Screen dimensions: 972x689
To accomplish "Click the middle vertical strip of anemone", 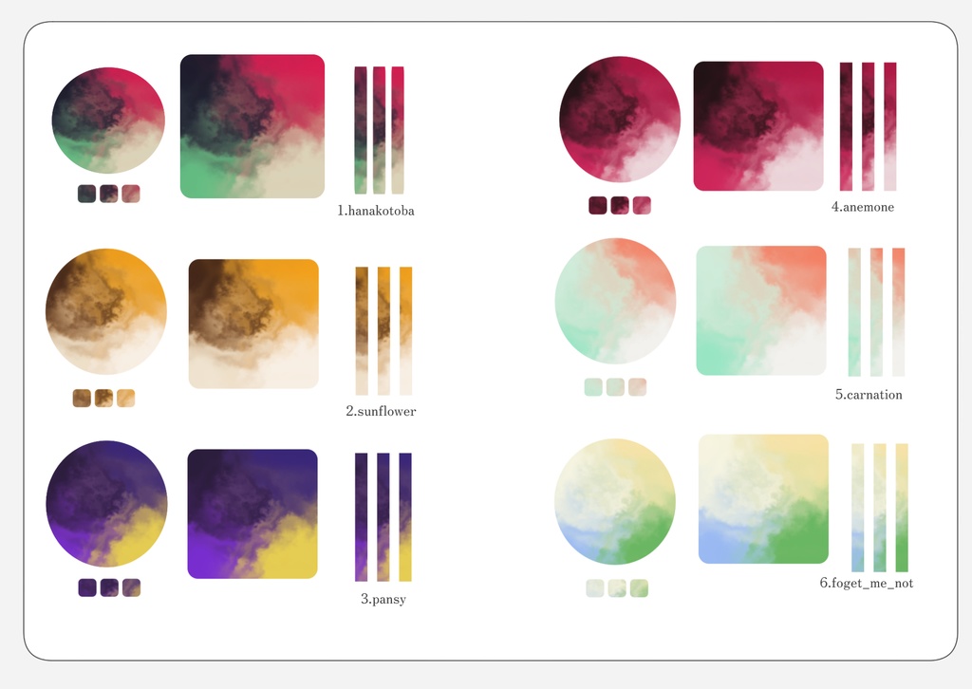I will [868, 126].
